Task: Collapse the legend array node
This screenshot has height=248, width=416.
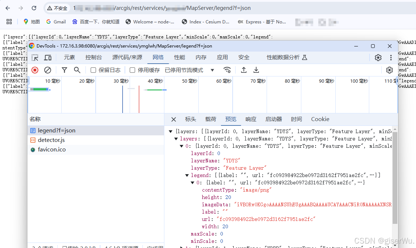Action: (187, 175)
